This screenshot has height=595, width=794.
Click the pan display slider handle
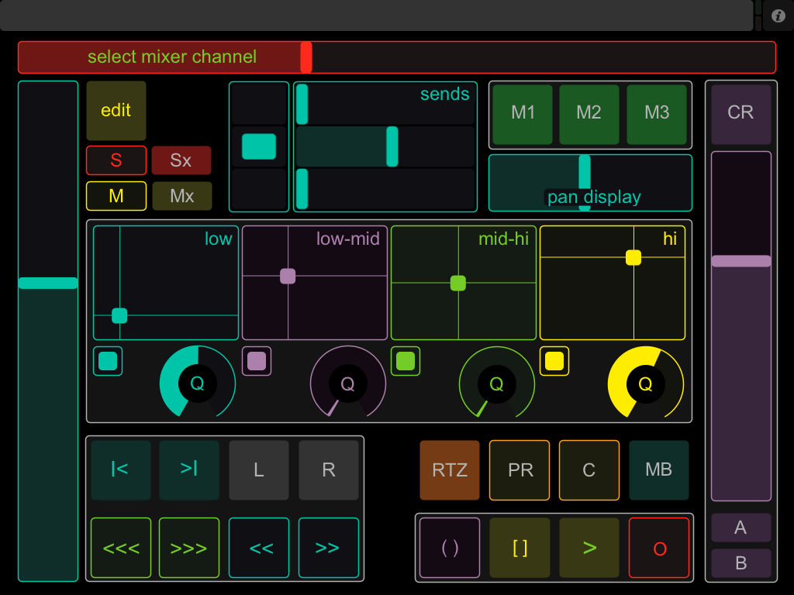pyautogui.click(x=585, y=183)
